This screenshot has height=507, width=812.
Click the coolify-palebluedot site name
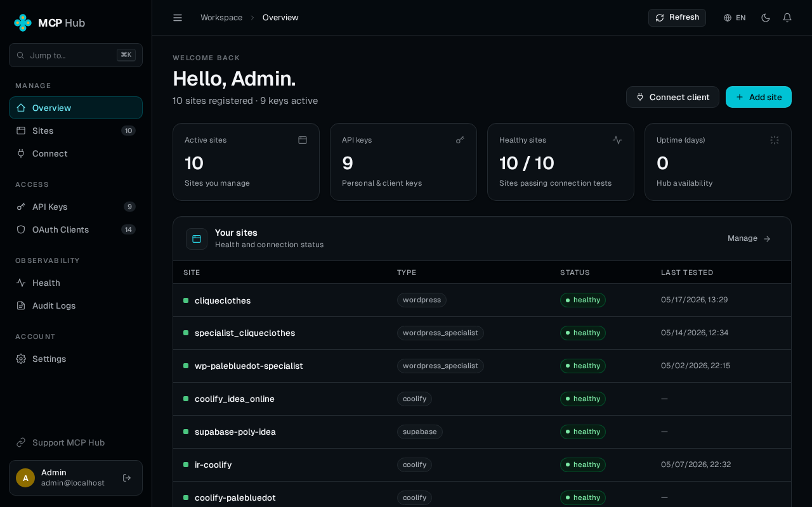pos(235,498)
